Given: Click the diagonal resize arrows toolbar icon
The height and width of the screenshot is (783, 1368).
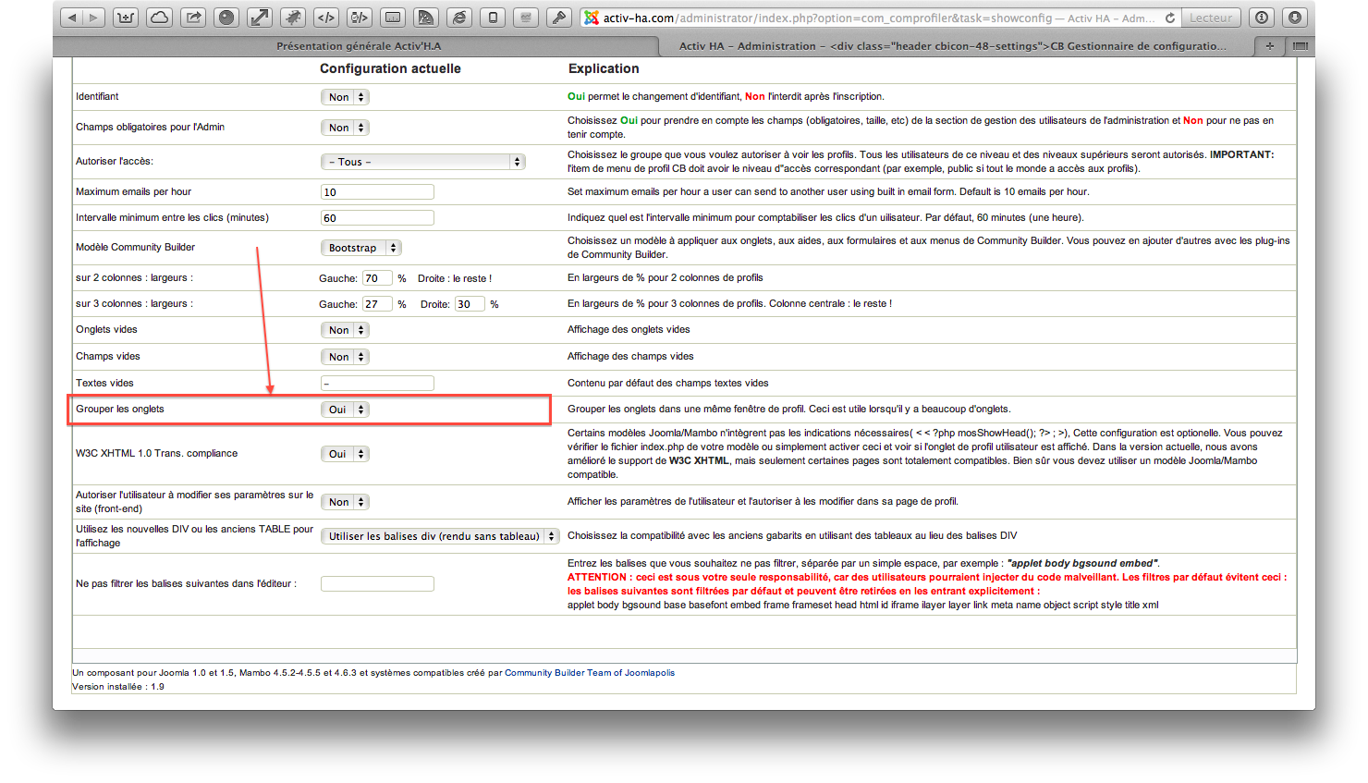Looking at the screenshot, I should tap(260, 18).
